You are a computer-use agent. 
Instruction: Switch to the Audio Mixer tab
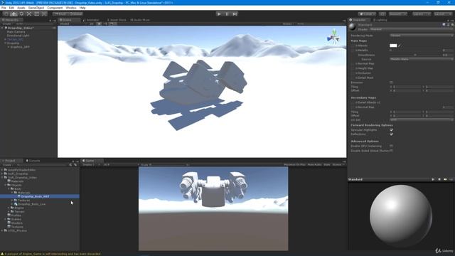pos(140,20)
